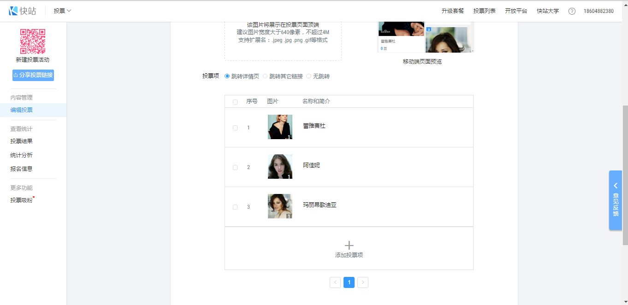
Task: Open the 投票 dropdown in header
Action: coord(62,11)
